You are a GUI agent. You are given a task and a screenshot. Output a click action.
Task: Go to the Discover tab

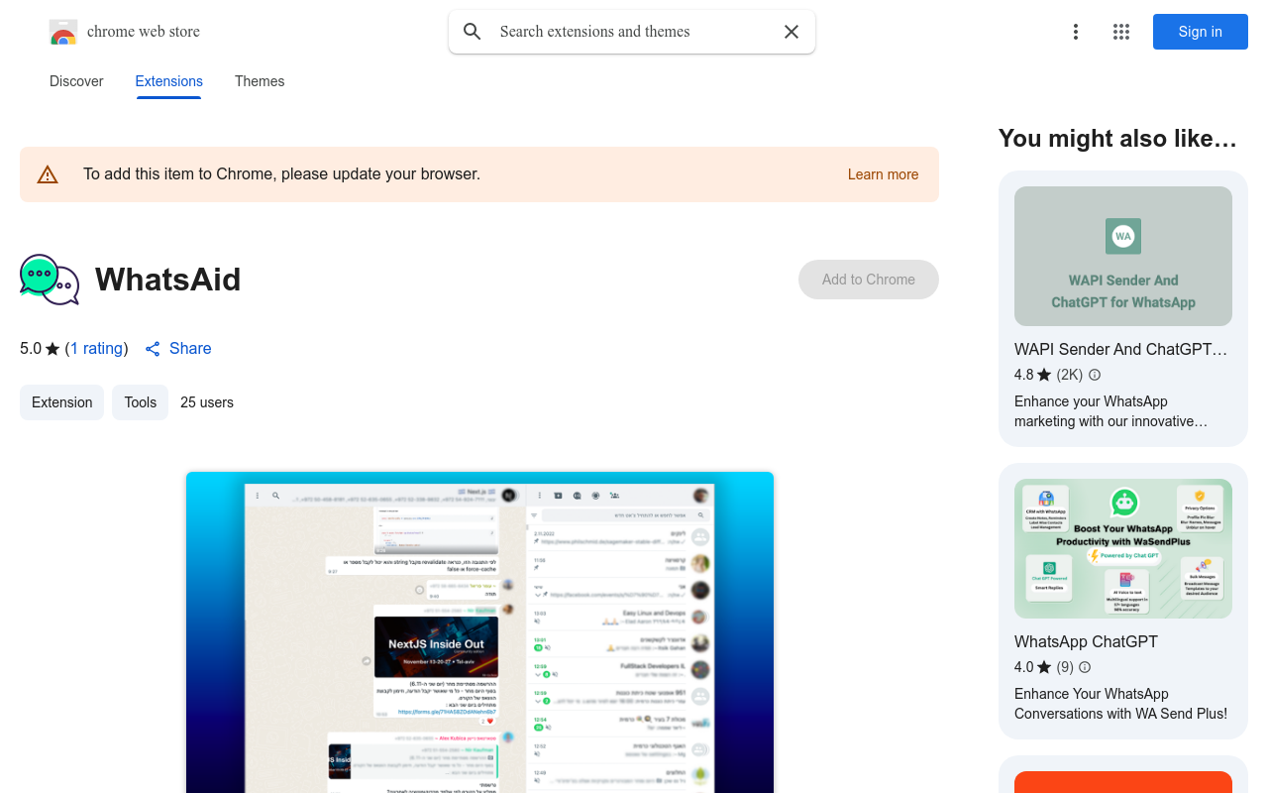[x=76, y=81]
